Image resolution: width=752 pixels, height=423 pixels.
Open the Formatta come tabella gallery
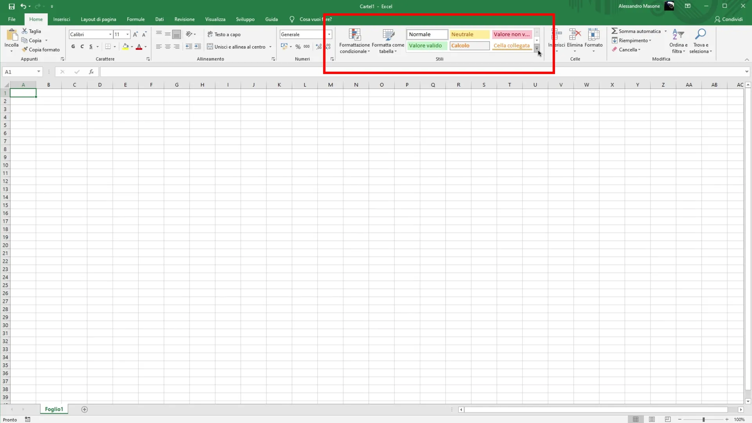[x=388, y=35]
